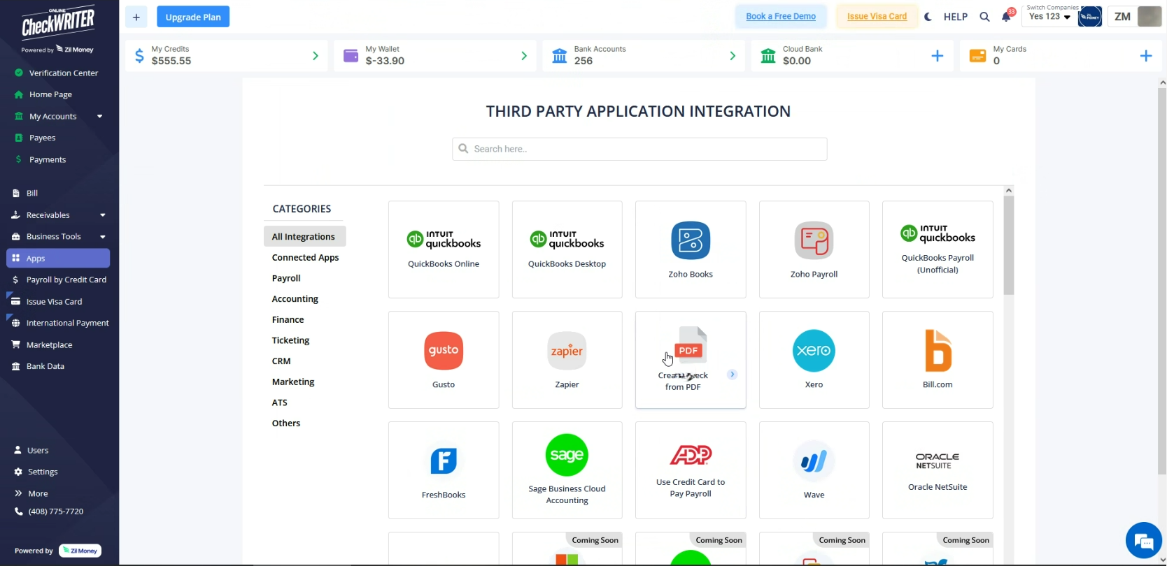The image size is (1167, 566).
Task: Select the Zoho Books app icon
Action: [x=691, y=240]
